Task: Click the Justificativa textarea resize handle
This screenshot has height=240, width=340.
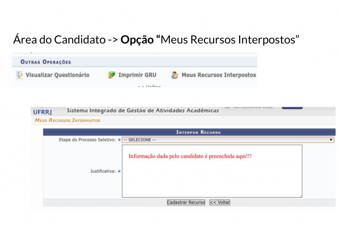Action: (300, 196)
